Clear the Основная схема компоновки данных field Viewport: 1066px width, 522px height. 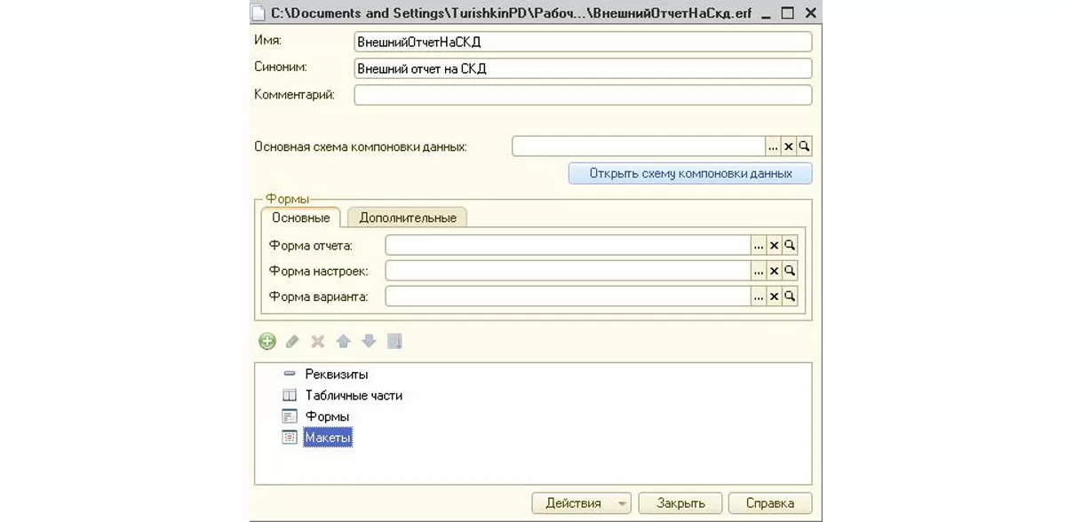coord(788,146)
